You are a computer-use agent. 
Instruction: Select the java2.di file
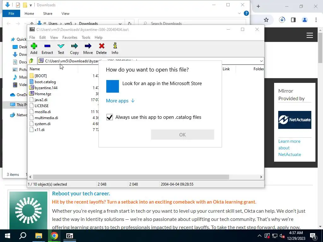41,100
